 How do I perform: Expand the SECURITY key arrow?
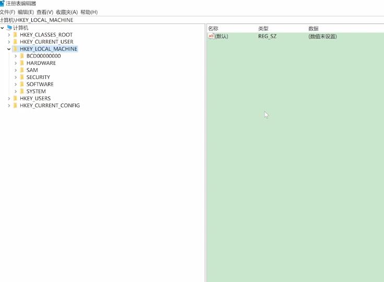(16, 77)
